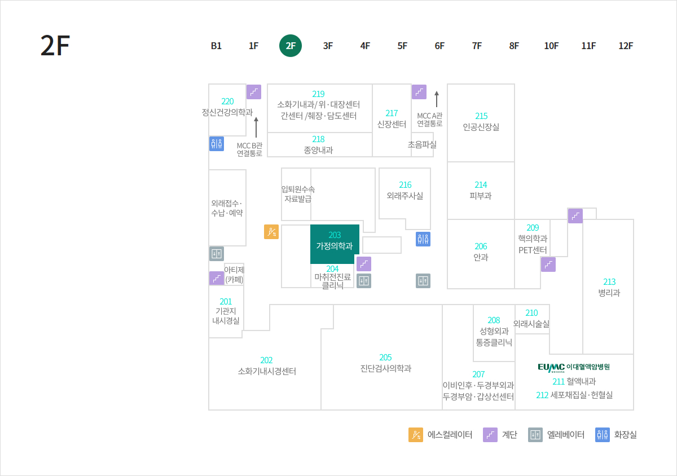Switch to the 1F floor tab
Viewport: 677px width, 476px height.
tap(253, 46)
